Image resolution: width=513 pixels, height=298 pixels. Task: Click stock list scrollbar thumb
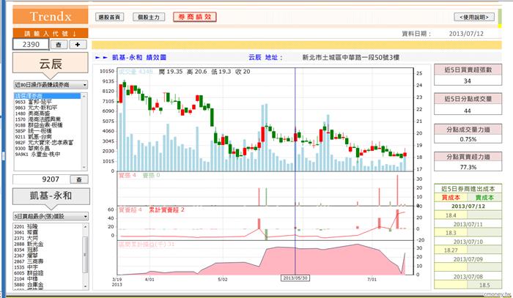86,254
